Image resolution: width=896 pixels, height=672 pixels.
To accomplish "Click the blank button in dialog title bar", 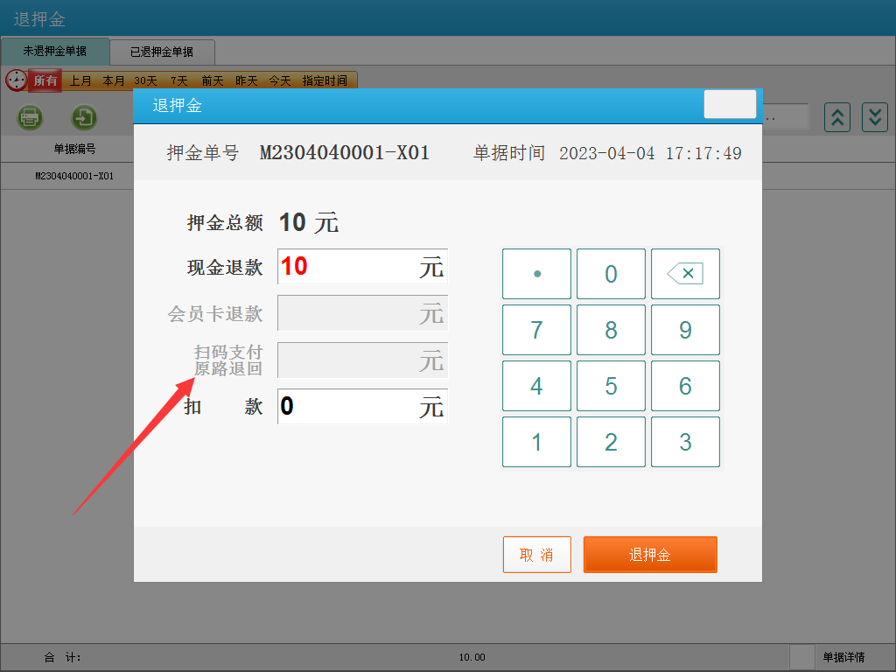I will [730, 104].
